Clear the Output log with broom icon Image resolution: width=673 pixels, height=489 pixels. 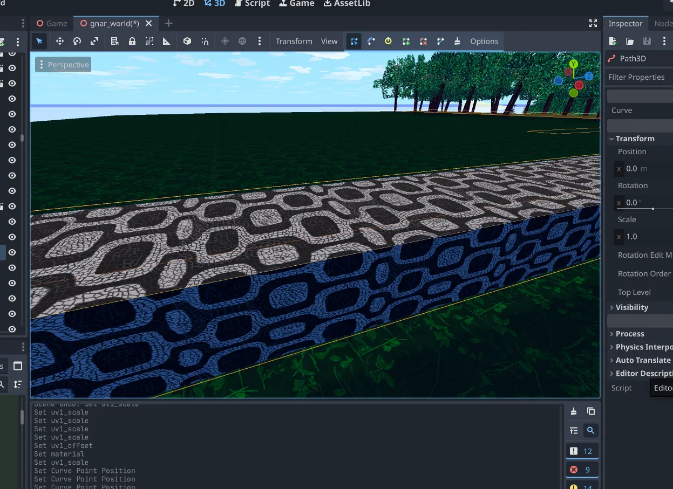coord(574,411)
